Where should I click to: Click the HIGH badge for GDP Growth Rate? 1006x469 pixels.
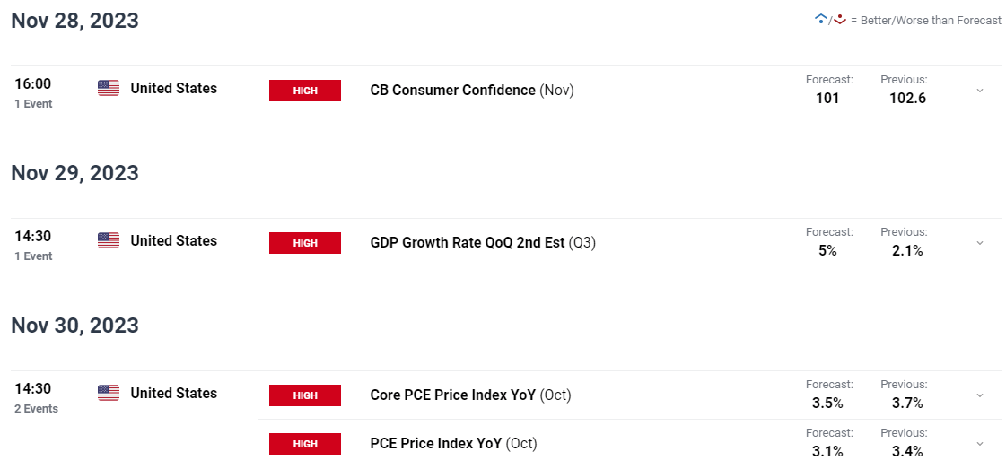[305, 243]
